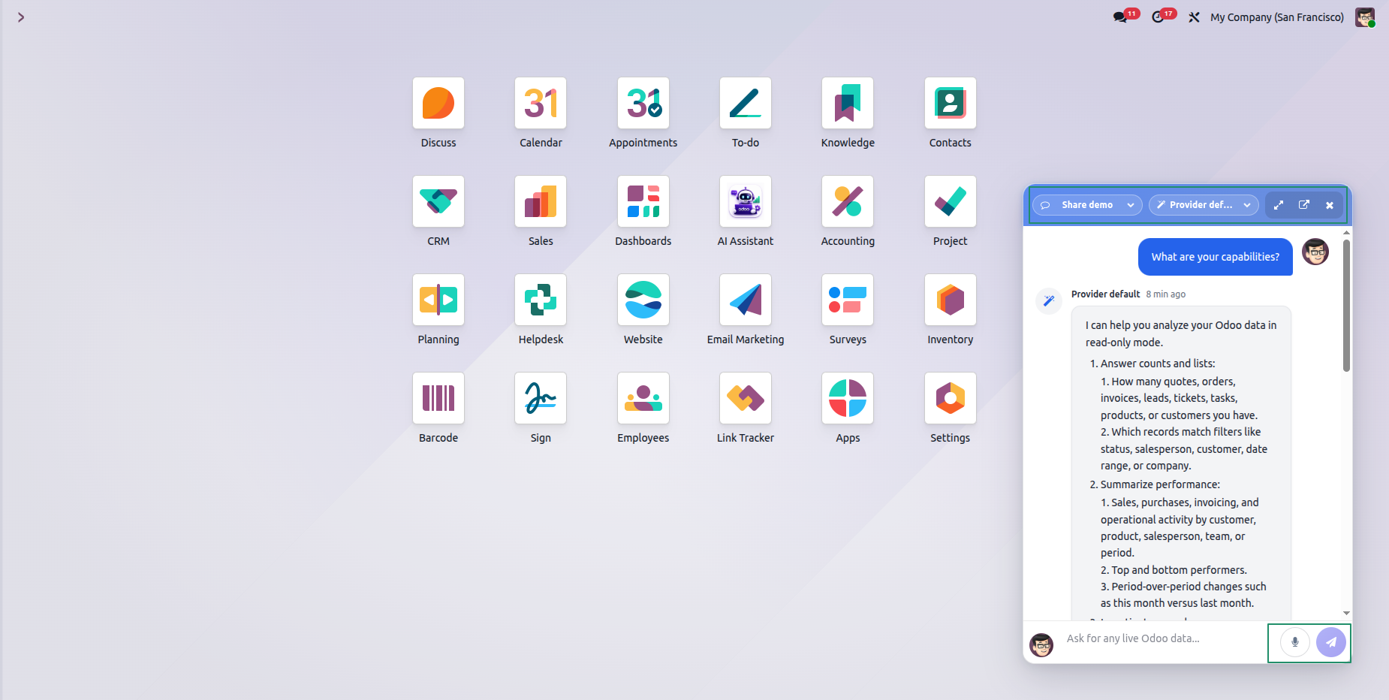The height and width of the screenshot is (700, 1389).
Task: Open the Planning app
Action: [x=438, y=300]
